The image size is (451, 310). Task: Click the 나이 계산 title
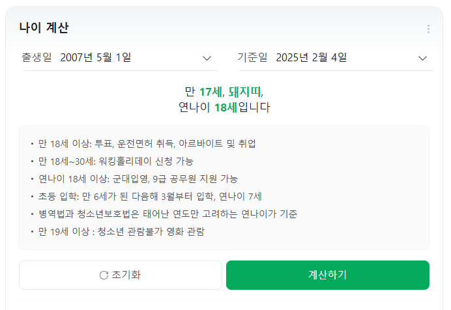(x=44, y=28)
